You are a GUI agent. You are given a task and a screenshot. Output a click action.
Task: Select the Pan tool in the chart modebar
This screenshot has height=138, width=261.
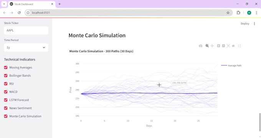pos(212,46)
